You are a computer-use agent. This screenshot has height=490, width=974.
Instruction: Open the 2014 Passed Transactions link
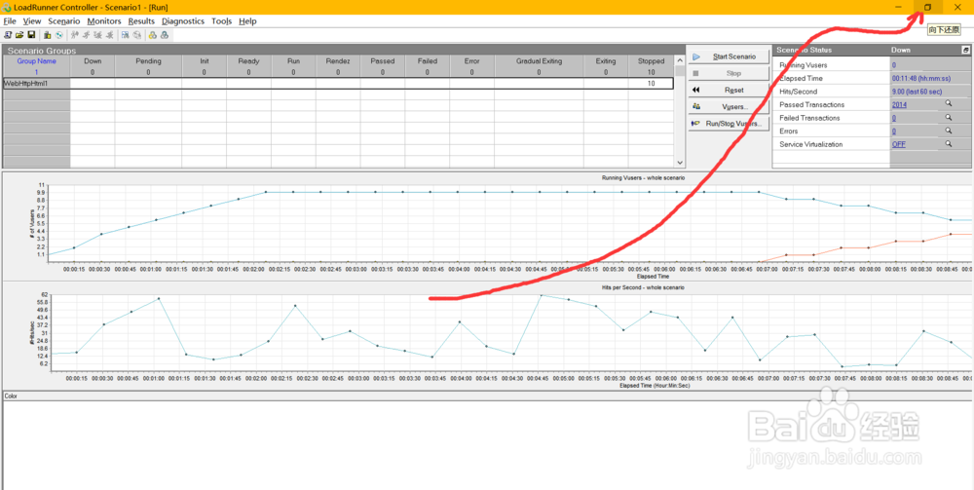pos(899,105)
